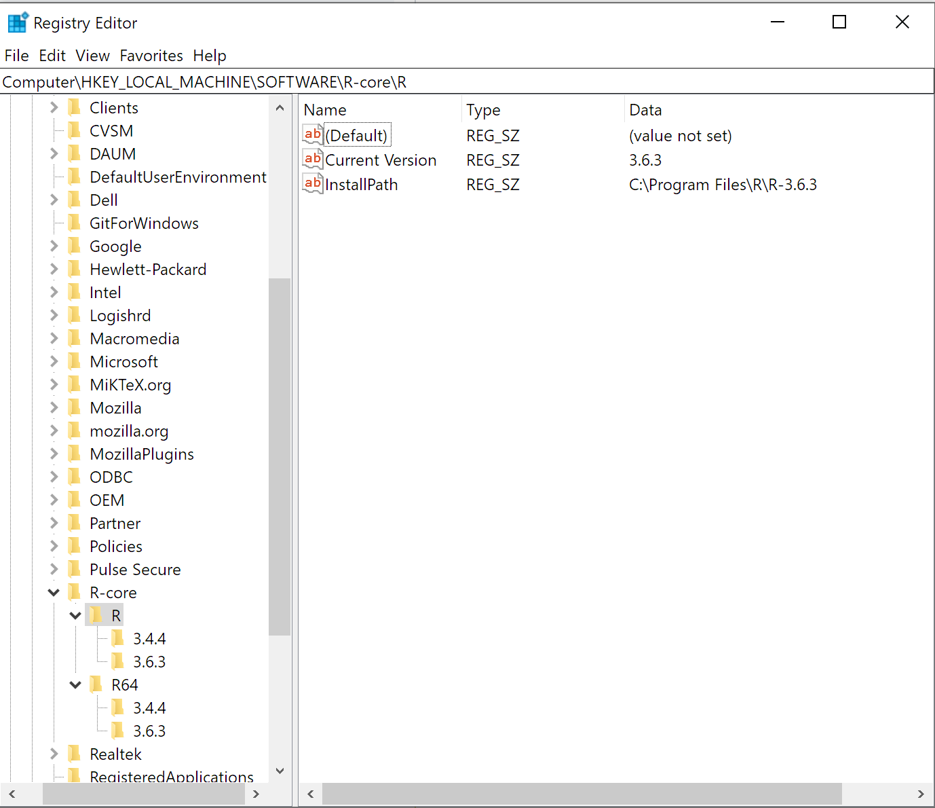The height and width of the screenshot is (808, 935).
Task: Click the values pane horizontal scrollbar thumb
Action: click(582, 794)
